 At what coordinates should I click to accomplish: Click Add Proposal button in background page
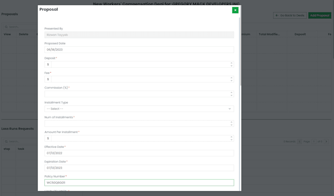click(320, 15)
